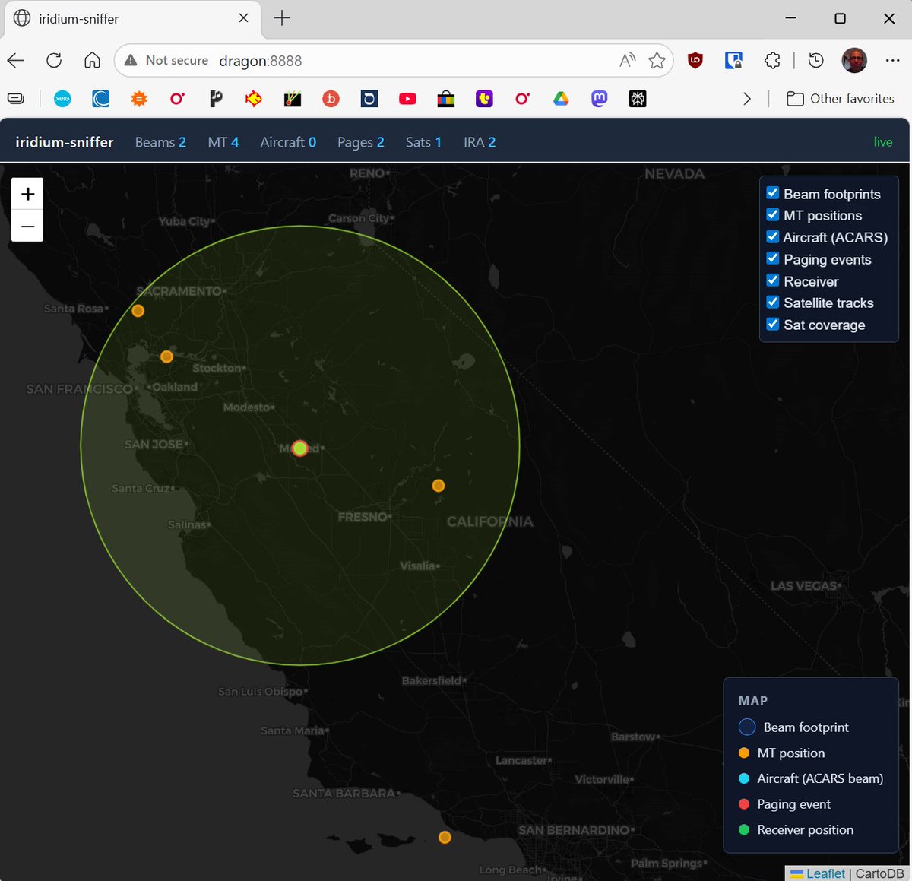The image size is (912, 881).
Task: Select the MT marker near Long Beach coast
Action: [x=445, y=837]
